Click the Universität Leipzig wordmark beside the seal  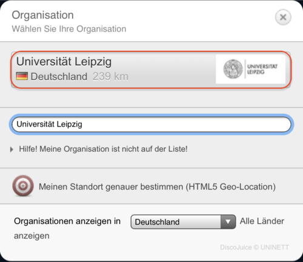point(262,69)
